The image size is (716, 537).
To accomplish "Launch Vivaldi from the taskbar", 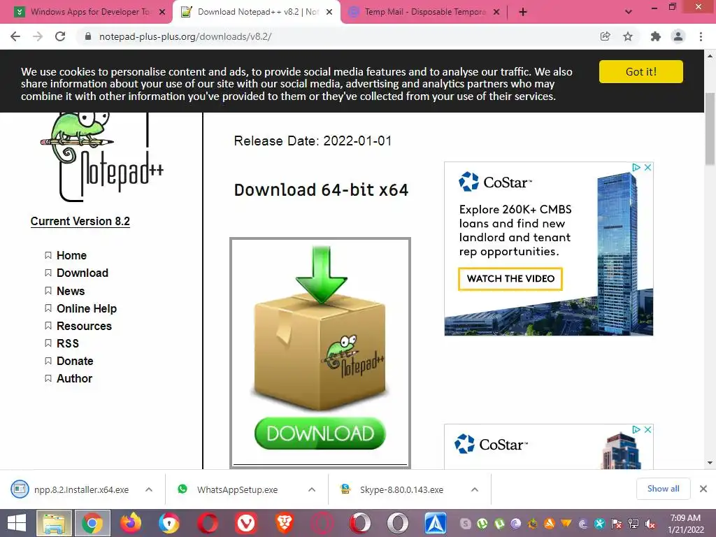I will pos(246,523).
